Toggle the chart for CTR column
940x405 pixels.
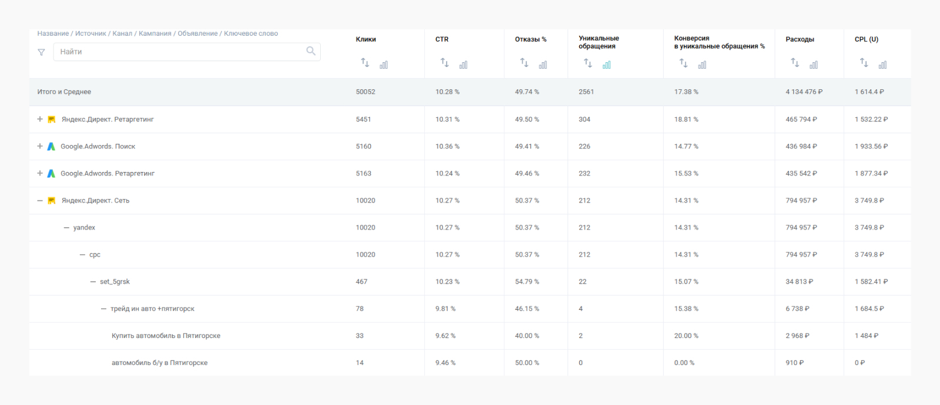[464, 65]
